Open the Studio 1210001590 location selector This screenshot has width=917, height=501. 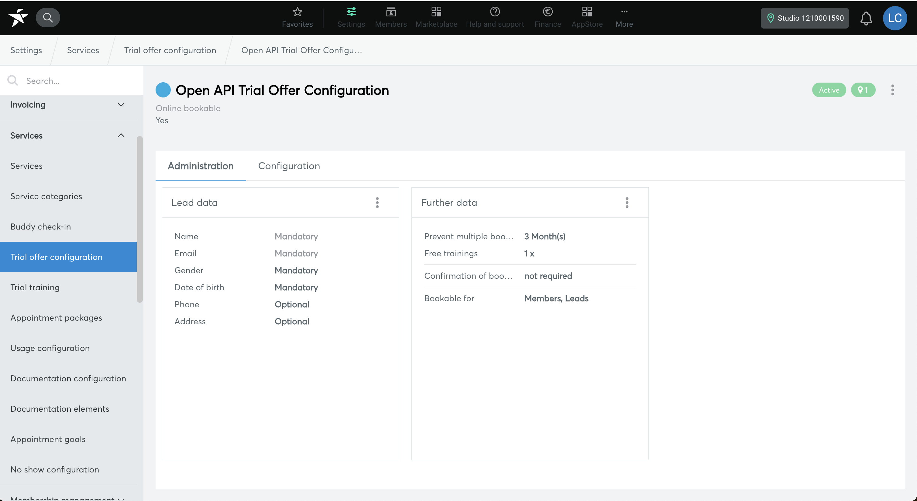(805, 18)
